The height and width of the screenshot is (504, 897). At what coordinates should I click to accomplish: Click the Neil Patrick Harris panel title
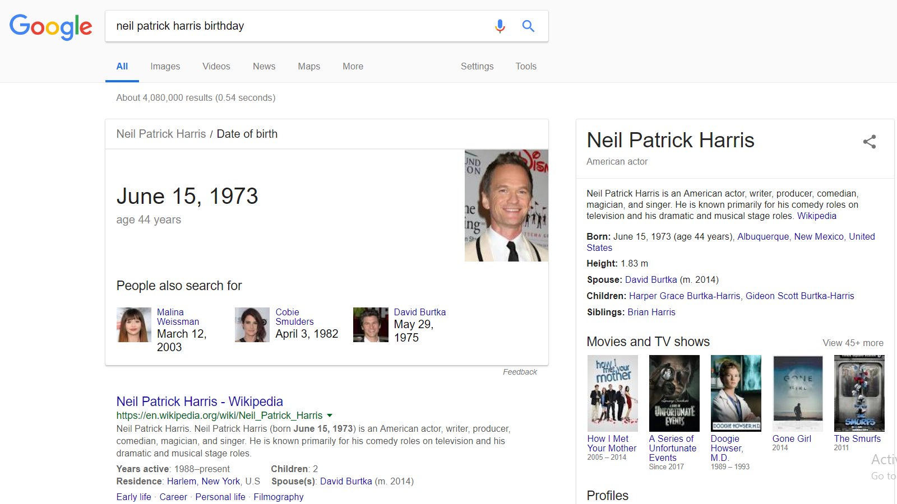(x=671, y=140)
